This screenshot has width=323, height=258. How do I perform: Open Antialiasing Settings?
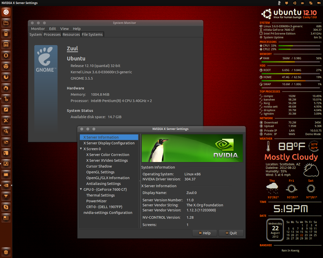pyautogui.click(x=103, y=184)
